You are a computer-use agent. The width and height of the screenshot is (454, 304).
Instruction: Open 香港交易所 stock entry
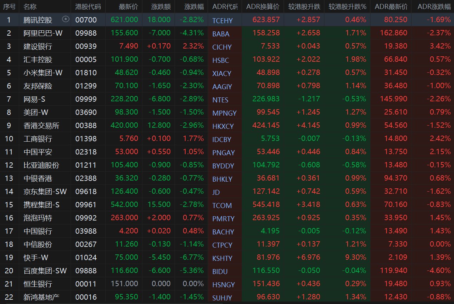click(x=41, y=125)
